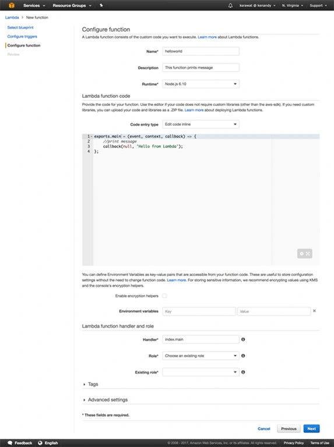Open the Privacy Policy link
The height and width of the screenshot is (447, 334).
293,443
